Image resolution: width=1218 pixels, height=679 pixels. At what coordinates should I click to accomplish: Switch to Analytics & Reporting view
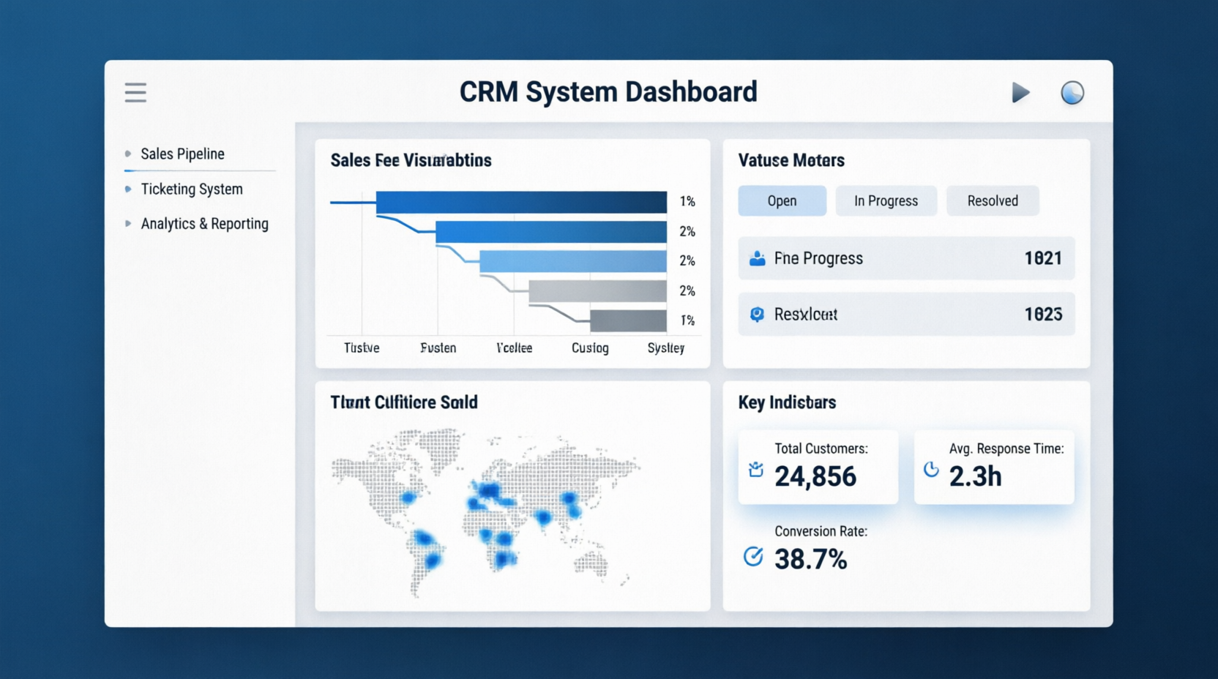click(x=204, y=224)
